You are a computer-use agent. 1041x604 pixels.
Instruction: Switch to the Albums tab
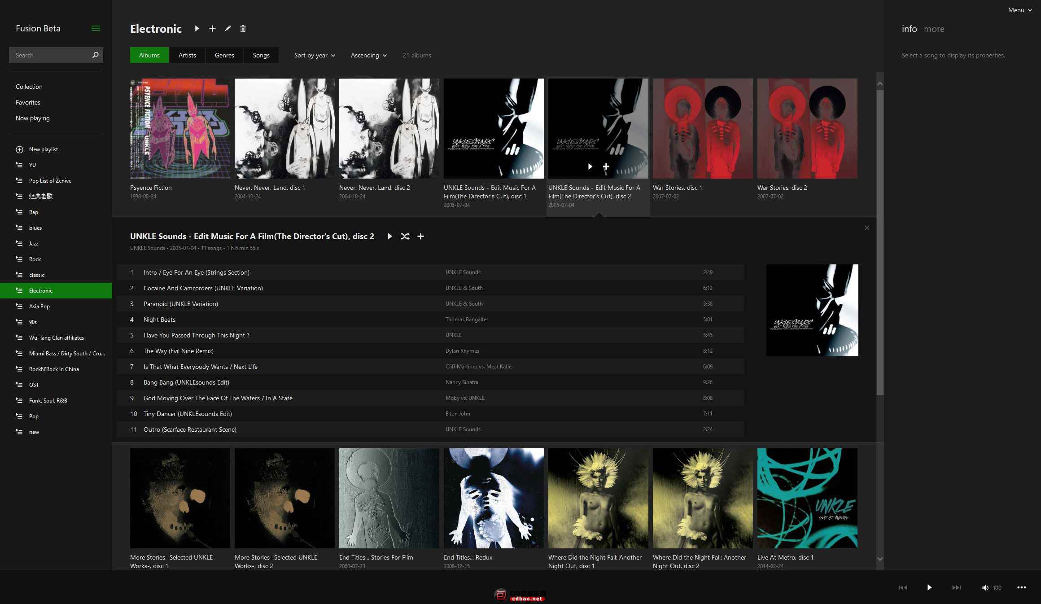point(149,55)
